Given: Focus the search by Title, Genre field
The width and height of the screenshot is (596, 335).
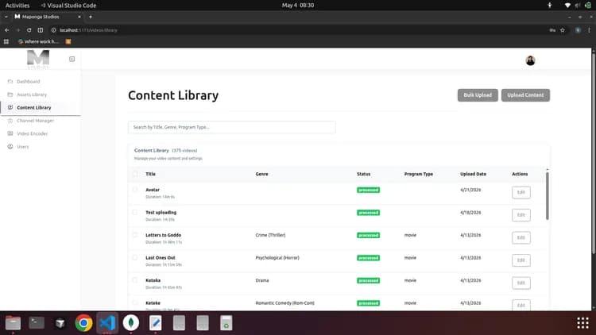Looking at the screenshot, I should tap(231, 127).
